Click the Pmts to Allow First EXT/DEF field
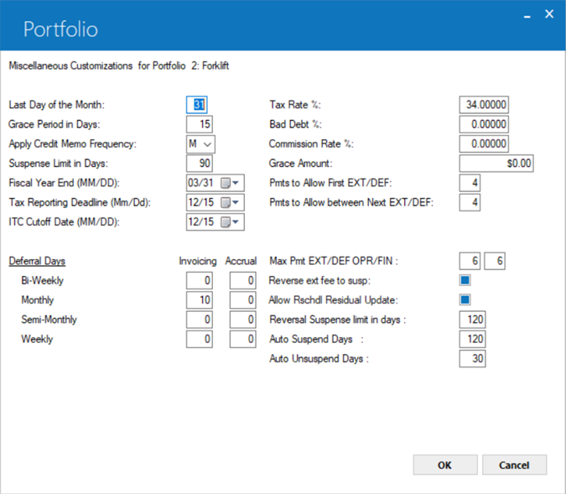 [x=470, y=183]
